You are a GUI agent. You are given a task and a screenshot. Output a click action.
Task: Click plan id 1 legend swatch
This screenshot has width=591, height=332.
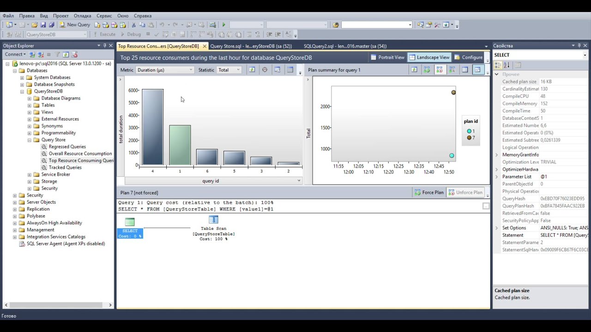click(x=469, y=131)
